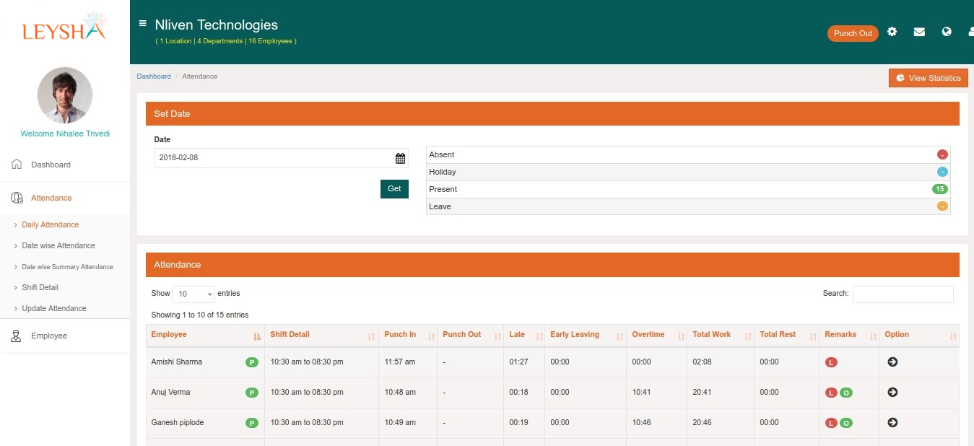Click the red L remark for Amishi Sharma

(x=831, y=362)
